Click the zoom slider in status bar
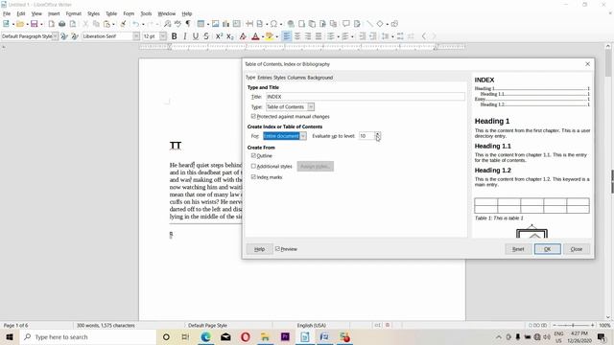The height and width of the screenshot is (345, 614). [x=573, y=325]
